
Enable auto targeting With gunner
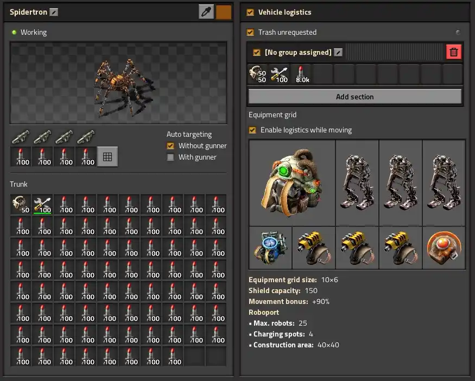pyautogui.click(x=170, y=157)
